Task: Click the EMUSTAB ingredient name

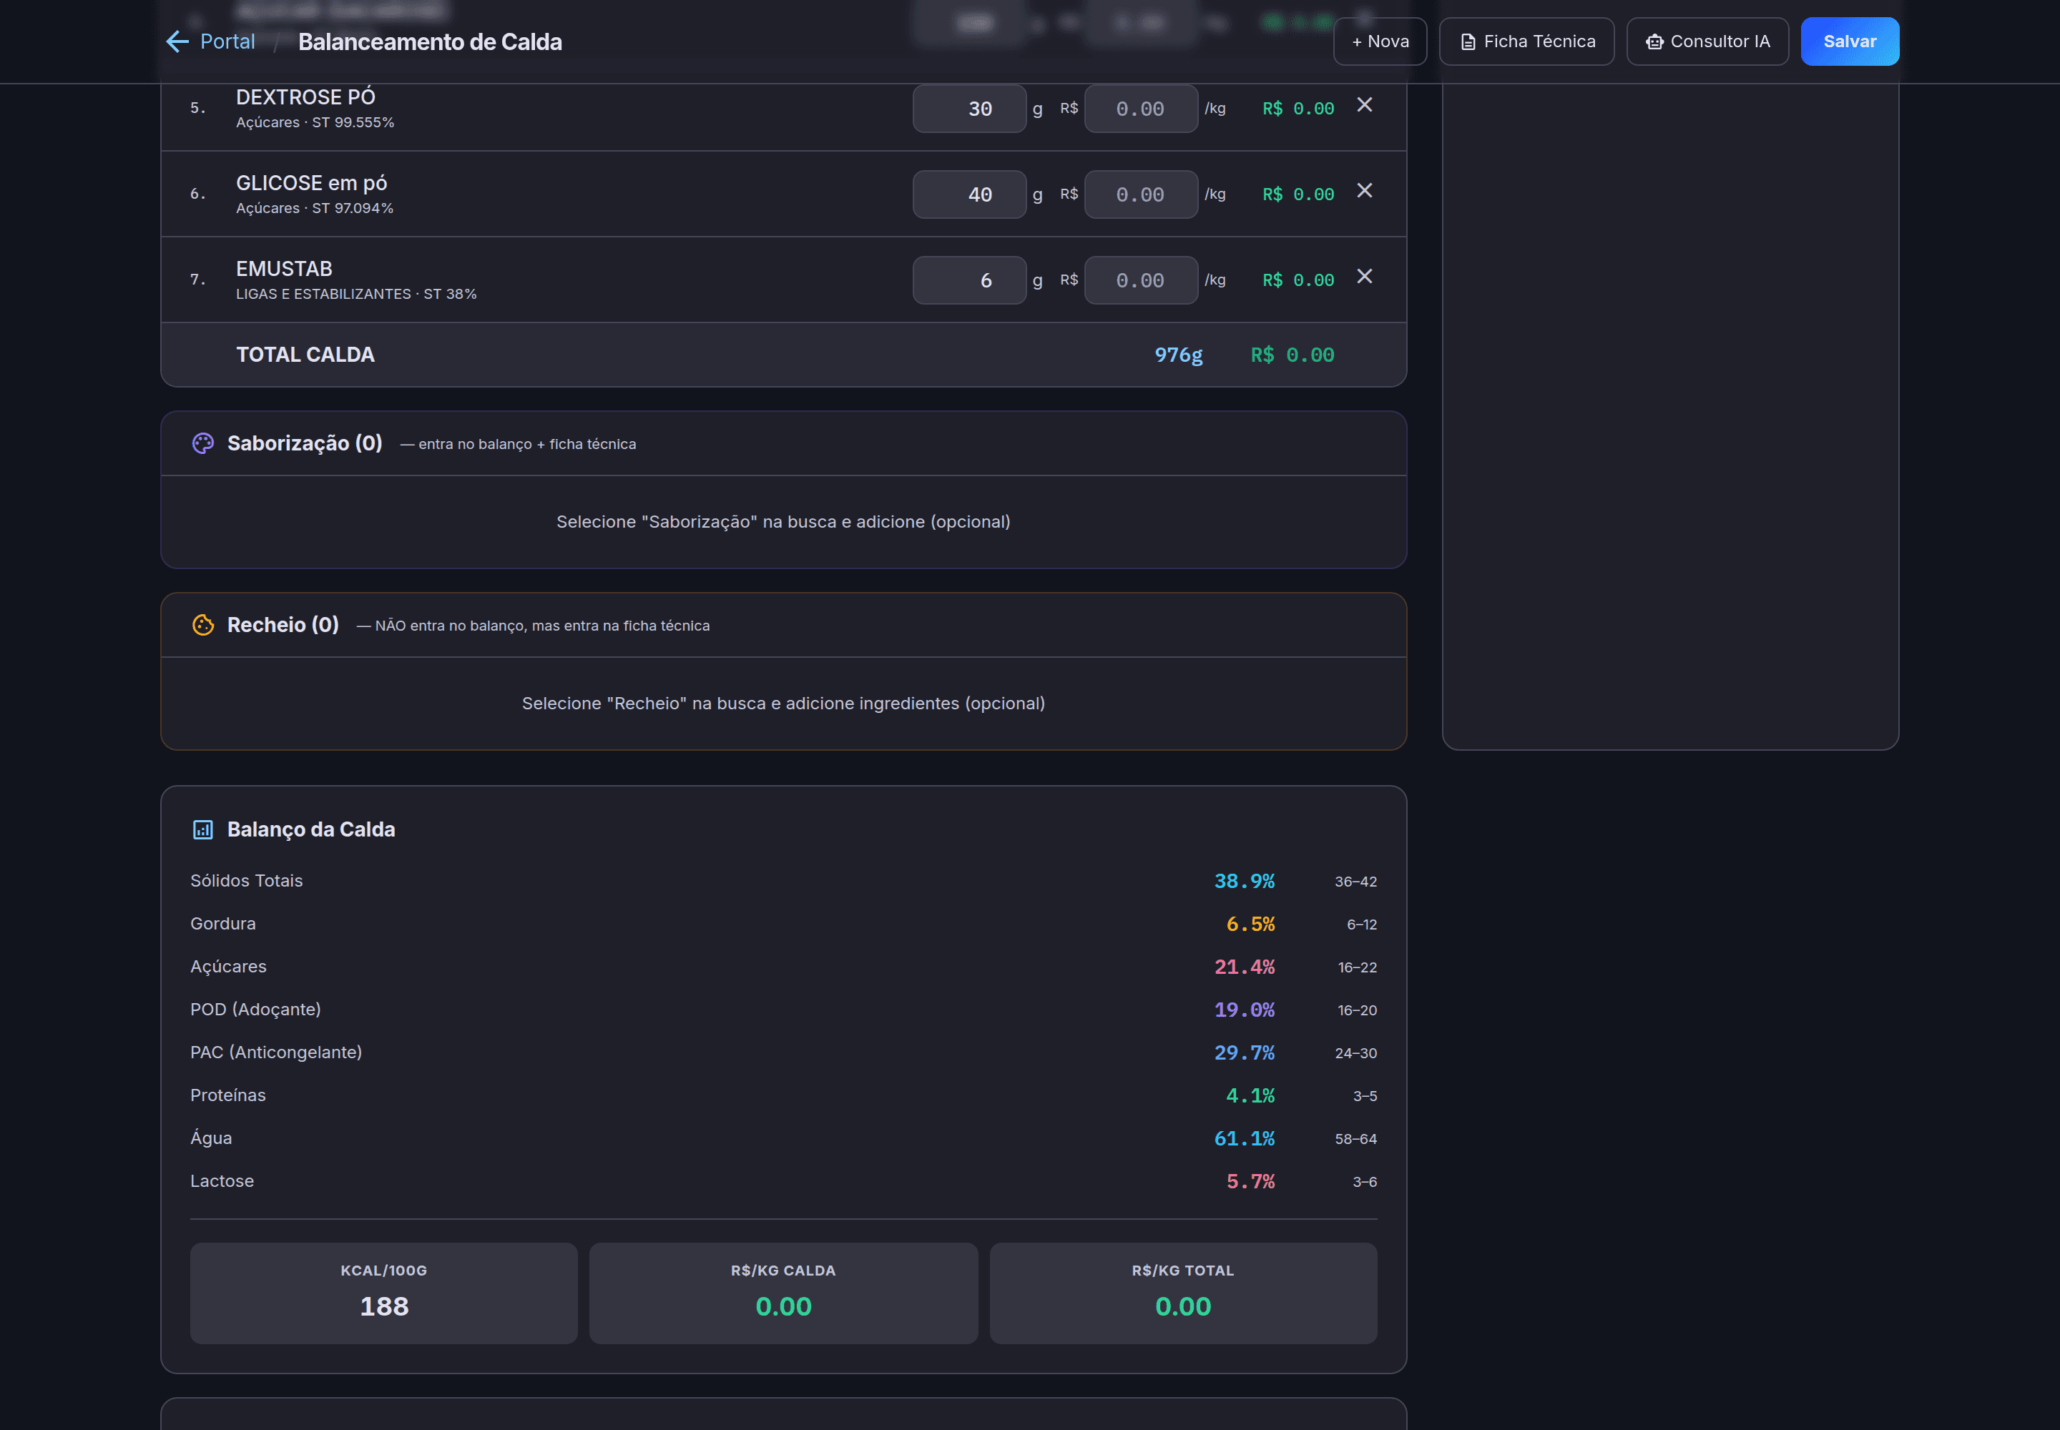Action: pos(283,270)
